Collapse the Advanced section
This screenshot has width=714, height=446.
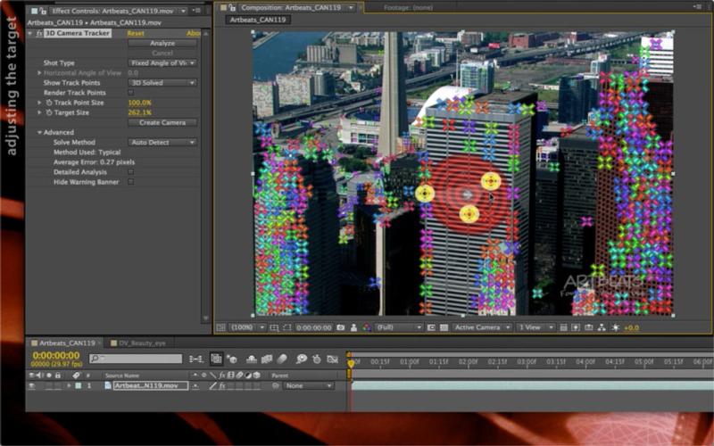pyautogui.click(x=39, y=132)
